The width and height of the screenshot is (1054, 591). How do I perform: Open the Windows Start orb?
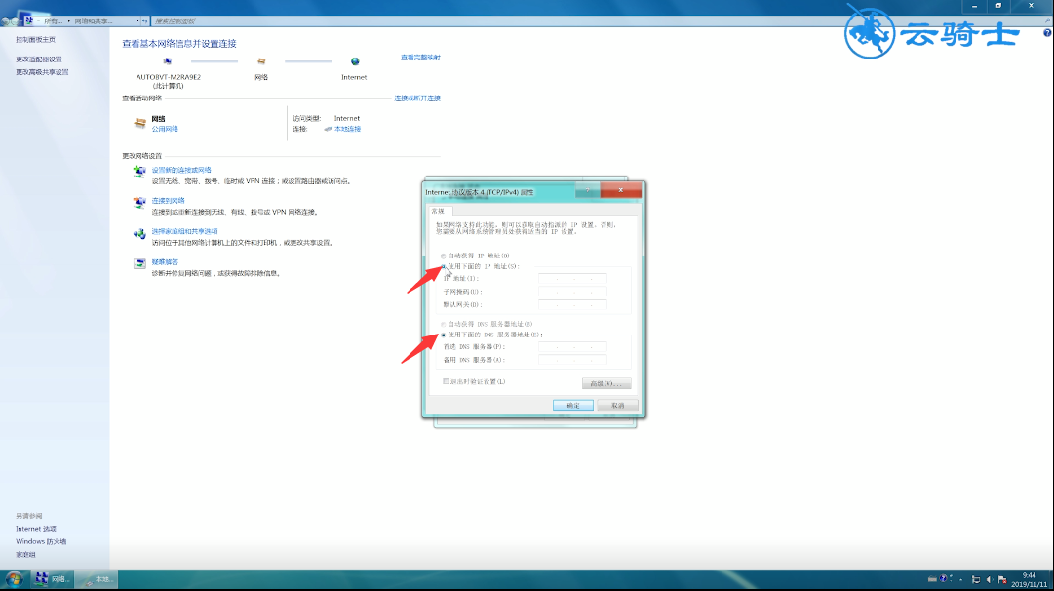pyautogui.click(x=14, y=579)
